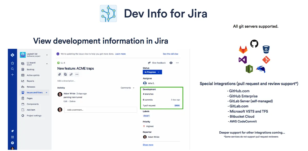Click the attach file paperclip icon
308x151 pixels.
tap(60, 74)
